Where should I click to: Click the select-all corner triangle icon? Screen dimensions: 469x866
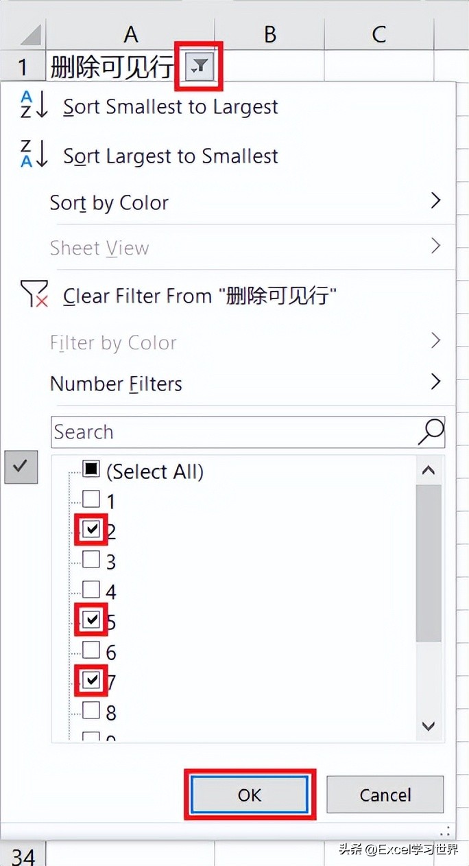[30, 34]
